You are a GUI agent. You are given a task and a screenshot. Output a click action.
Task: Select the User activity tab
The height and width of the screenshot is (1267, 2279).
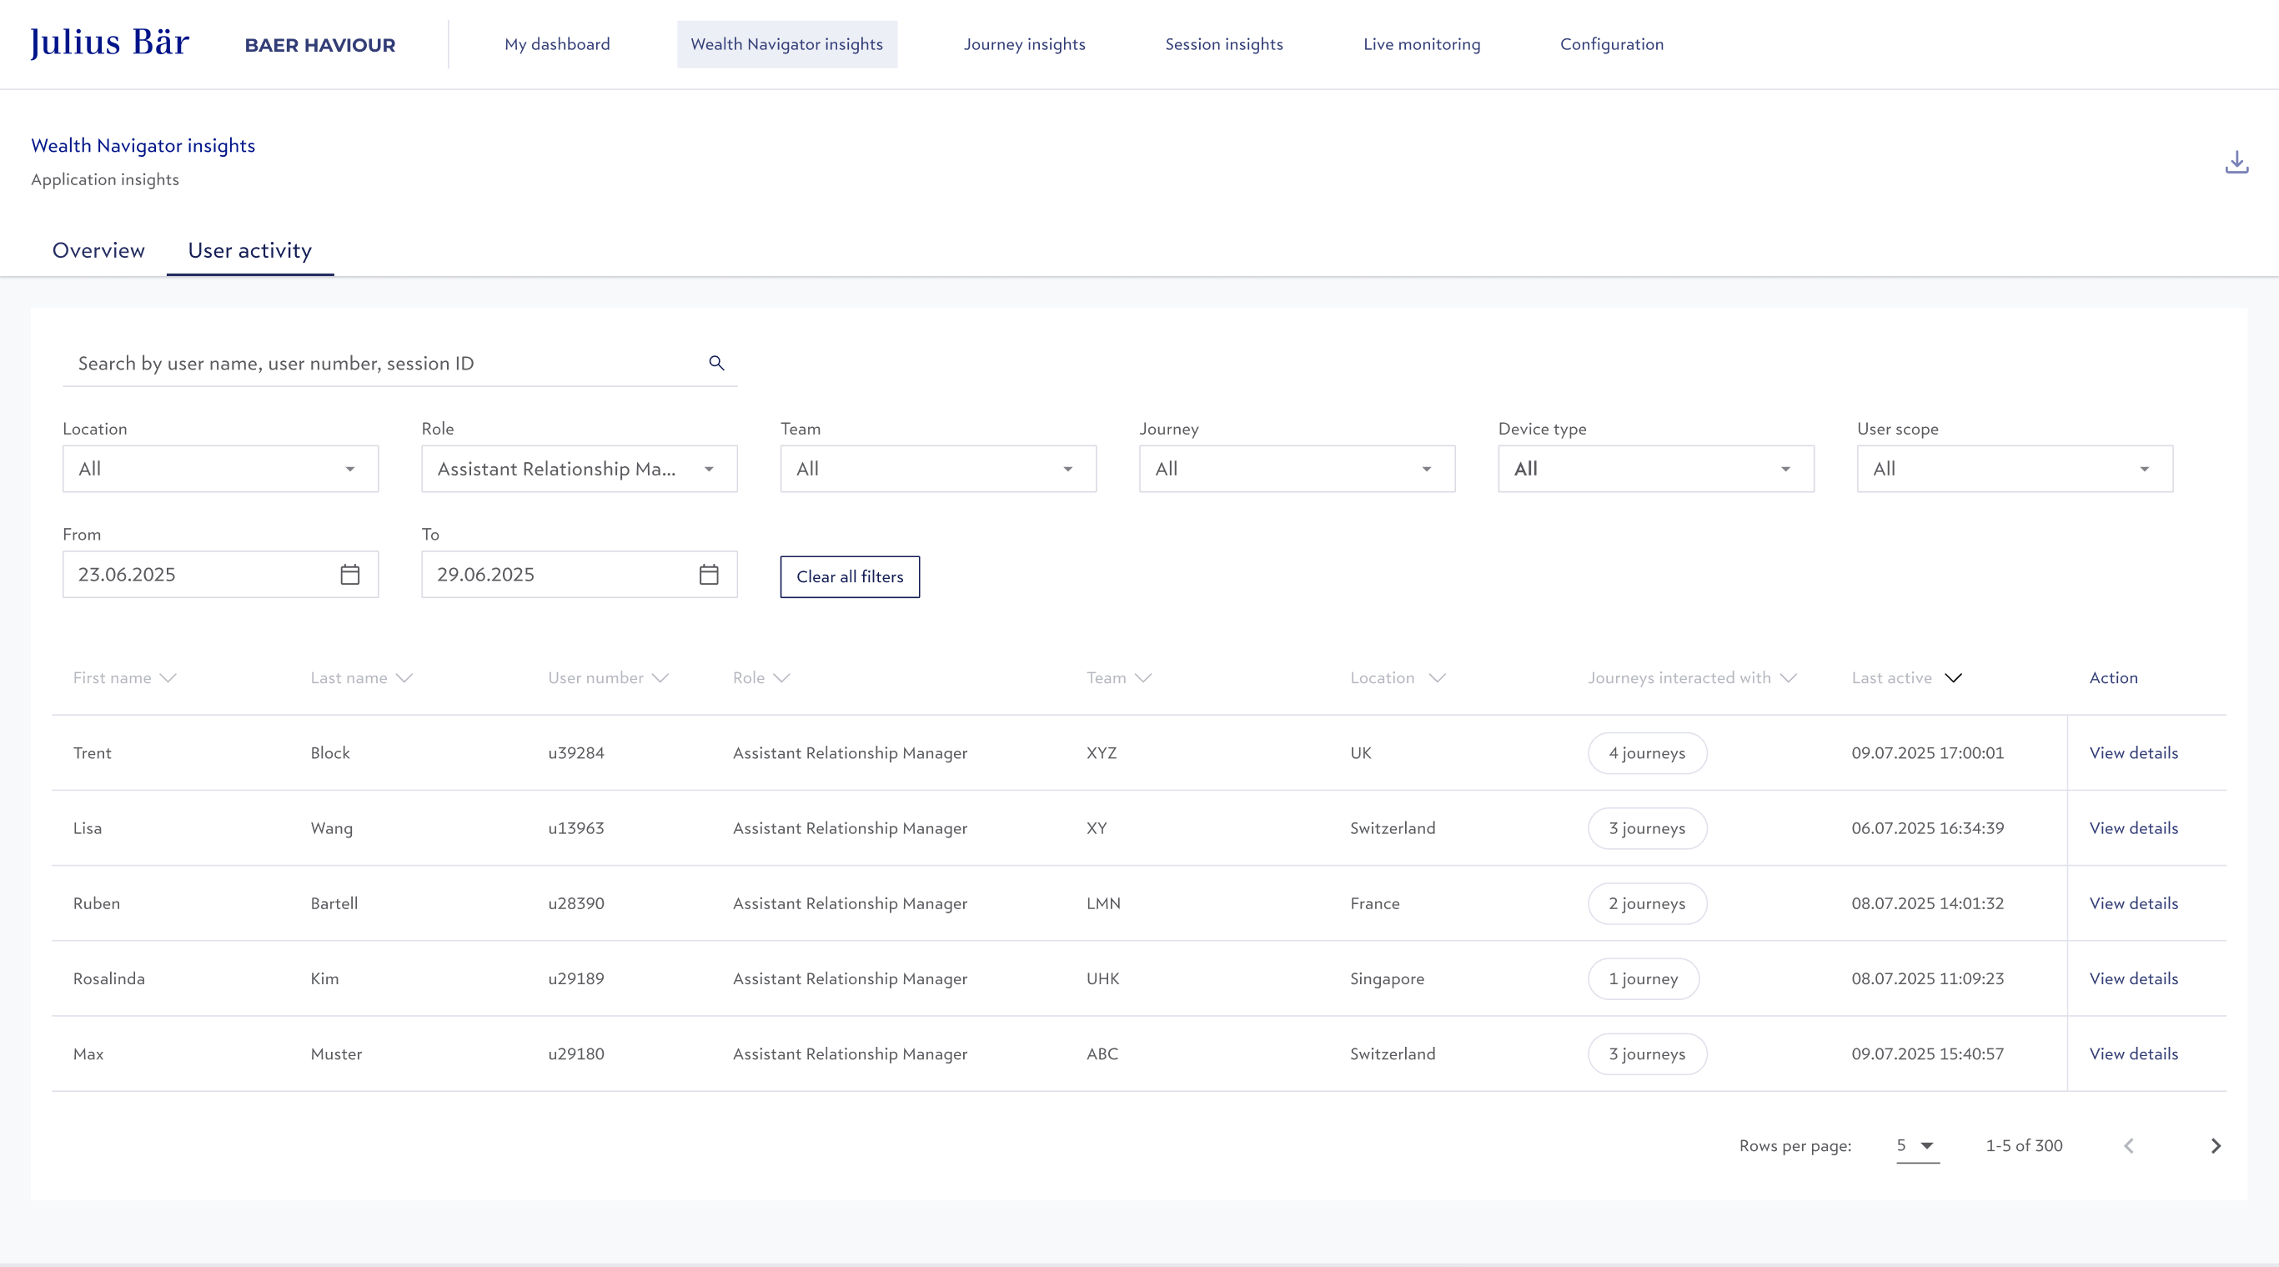[249, 250]
